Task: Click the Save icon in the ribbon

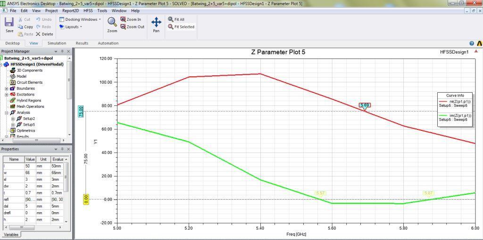Action: point(9,22)
